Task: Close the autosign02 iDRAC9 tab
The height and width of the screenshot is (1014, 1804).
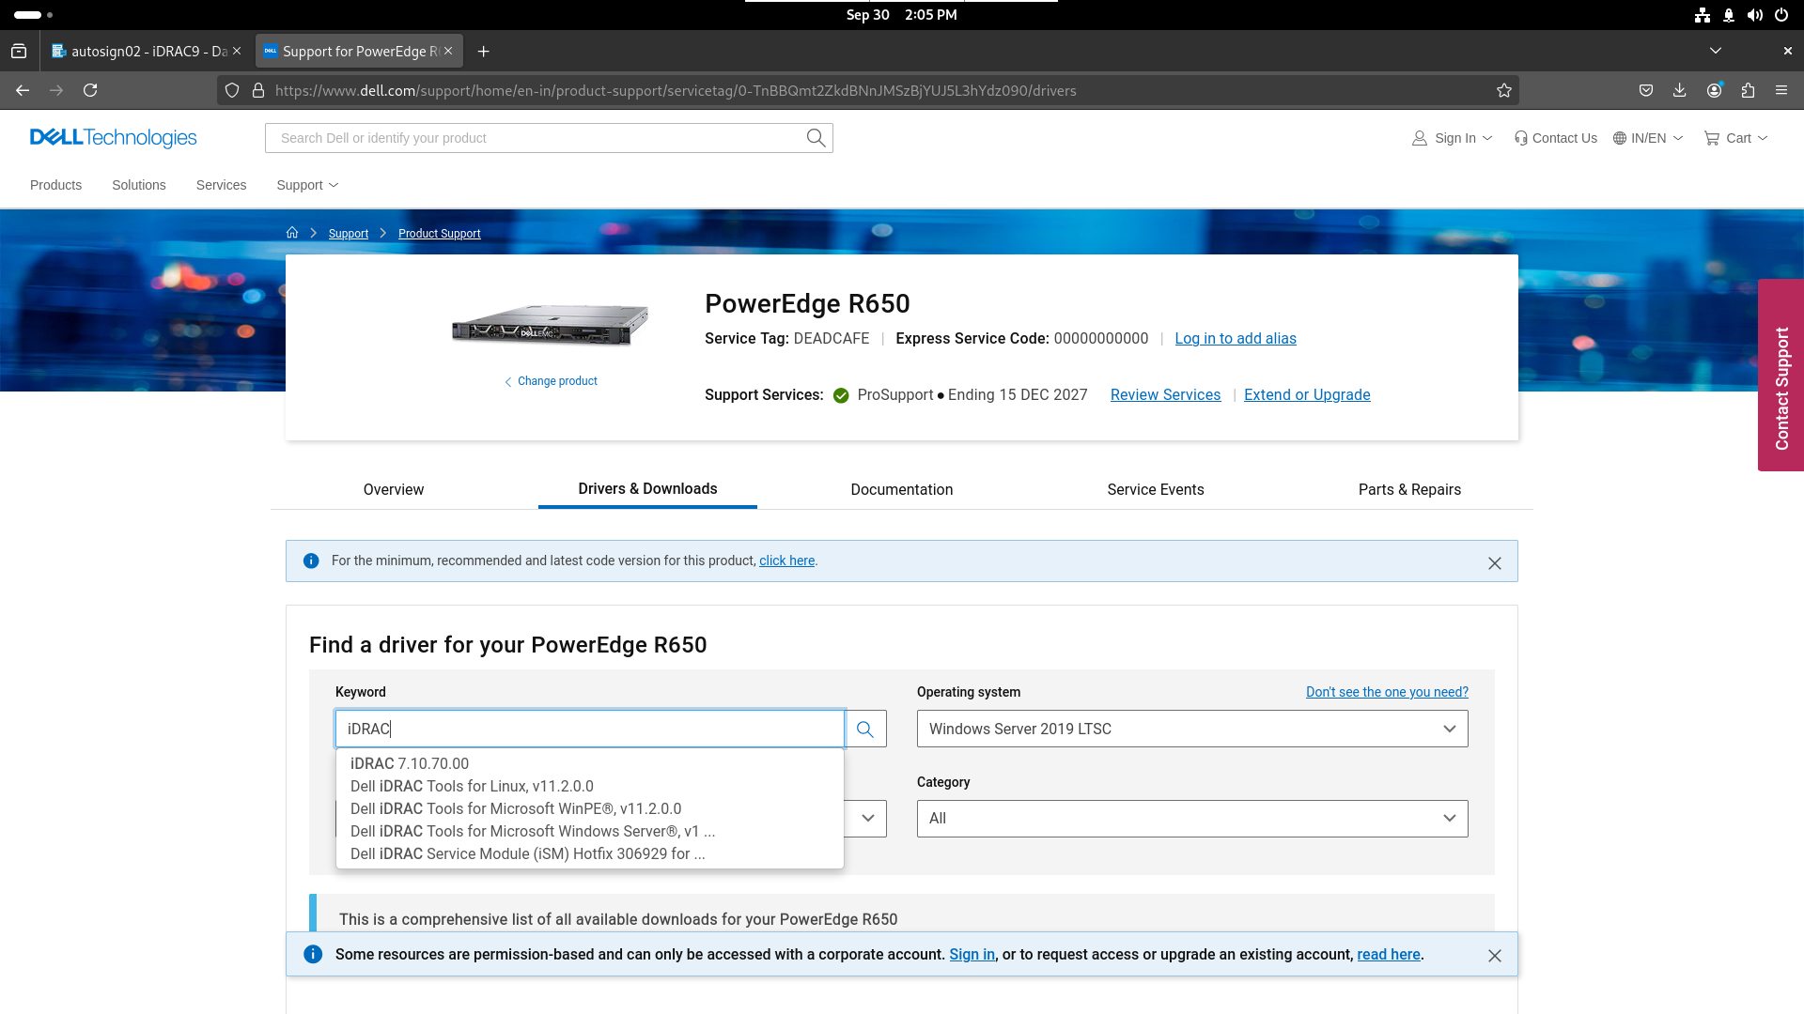Action: pyautogui.click(x=237, y=51)
